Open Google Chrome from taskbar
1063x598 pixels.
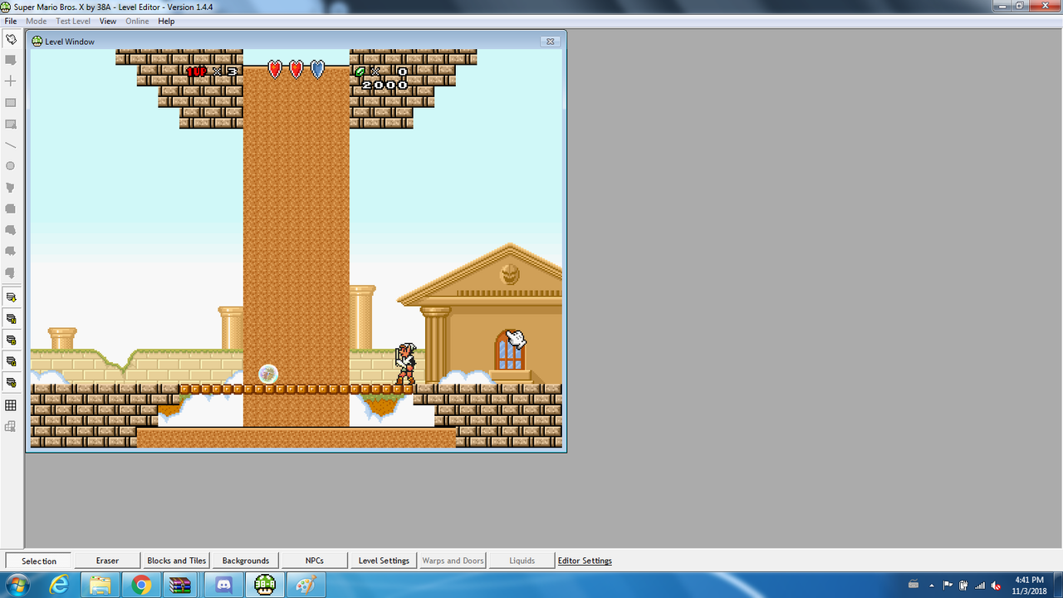click(141, 585)
